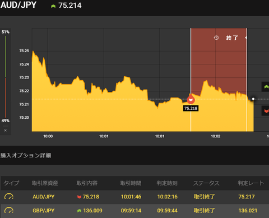
Task: Click the AUD/JPY pair title
Action: pos(18,5)
